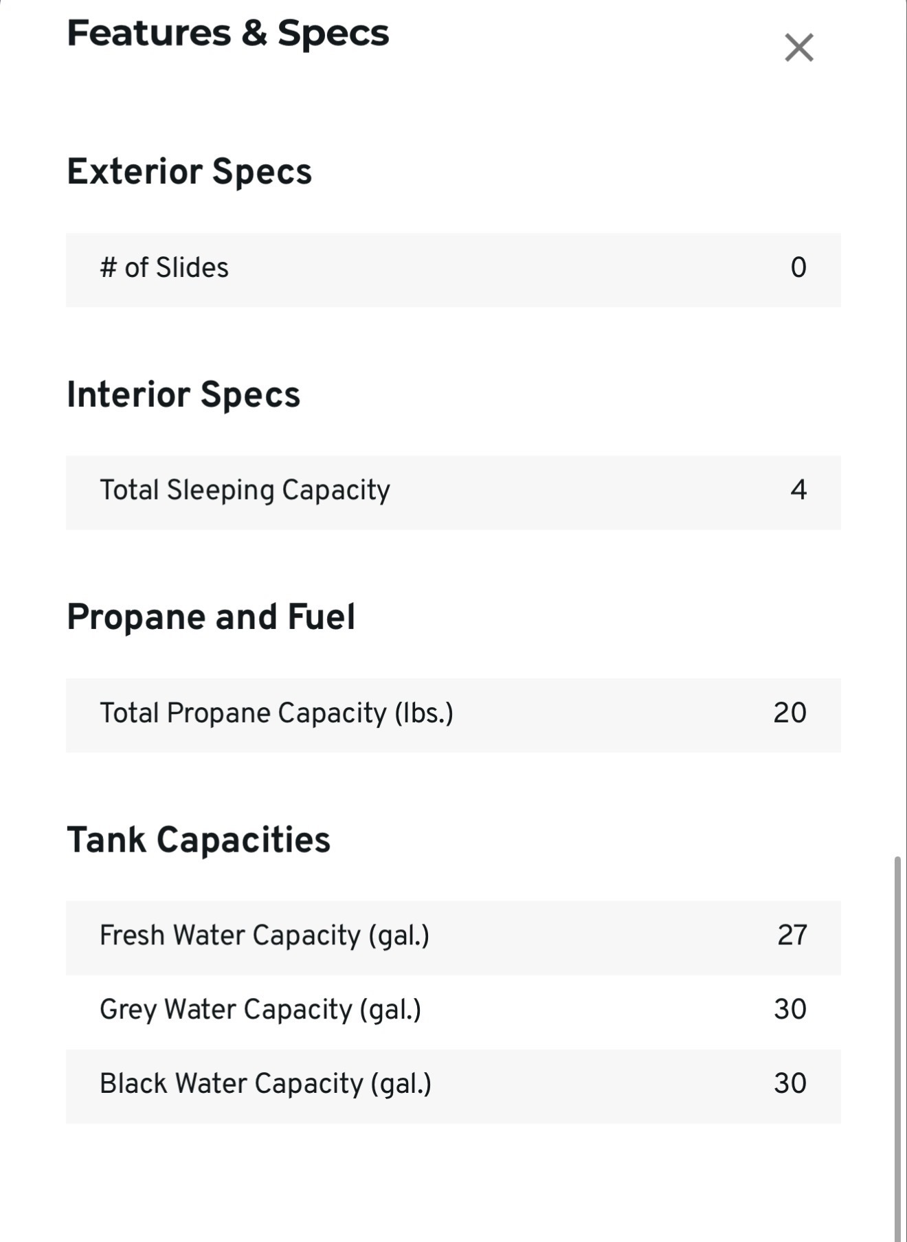The height and width of the screenshot is (1242, 907).
Task: Click the black water value 30
Action: (x=790, y=1084)
